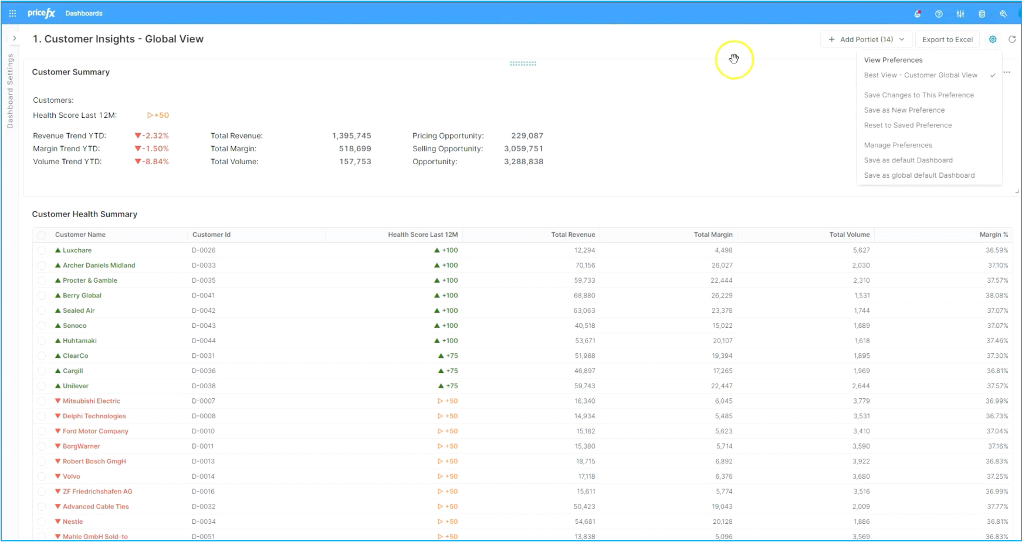
Task: Open the BorgWarner customer link
Action: [x=82, y=446]
